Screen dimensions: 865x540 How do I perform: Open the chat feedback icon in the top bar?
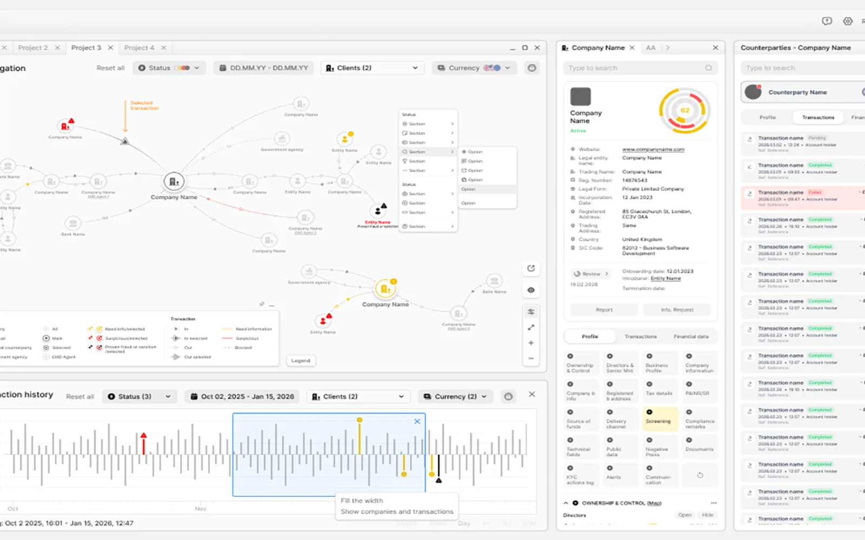827,21
